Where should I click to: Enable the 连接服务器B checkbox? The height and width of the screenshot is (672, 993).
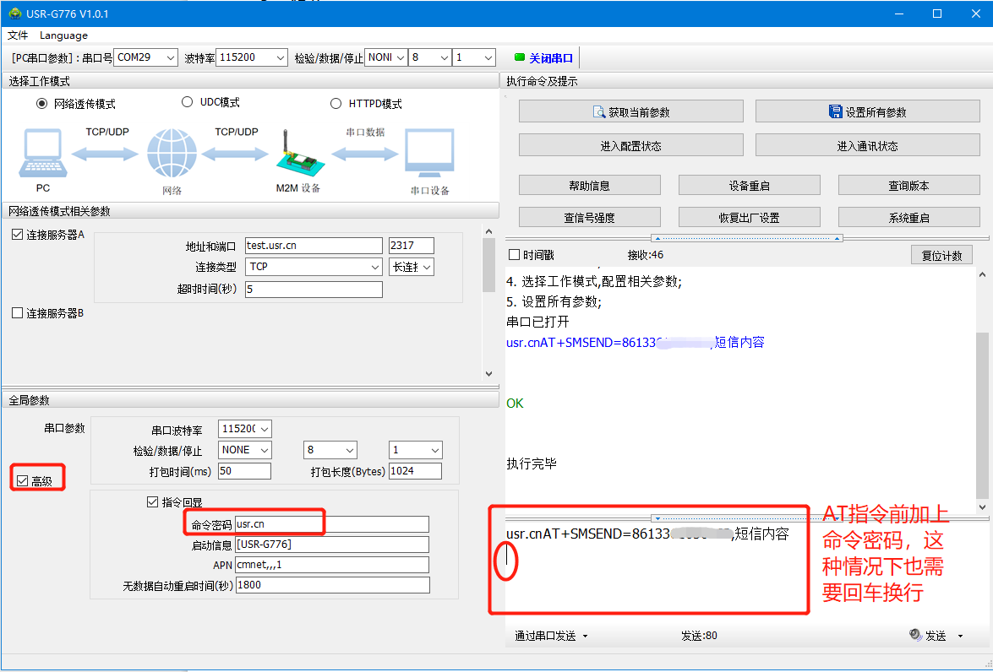(x=18, y=313)
